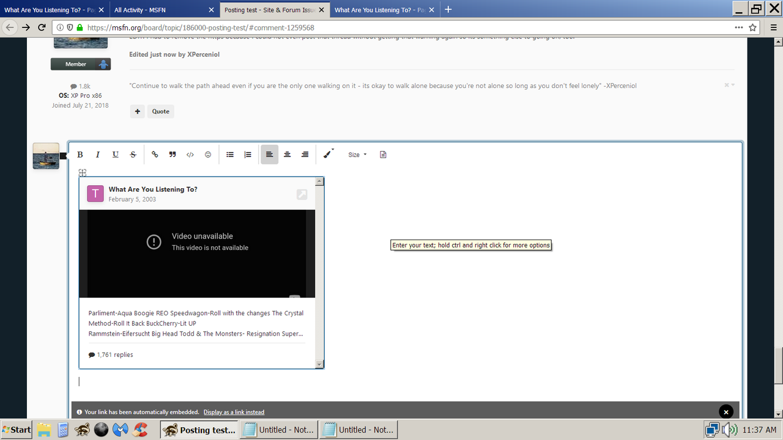
Task: Open signature options dropdown beside the quote
Action: point(730,85)
